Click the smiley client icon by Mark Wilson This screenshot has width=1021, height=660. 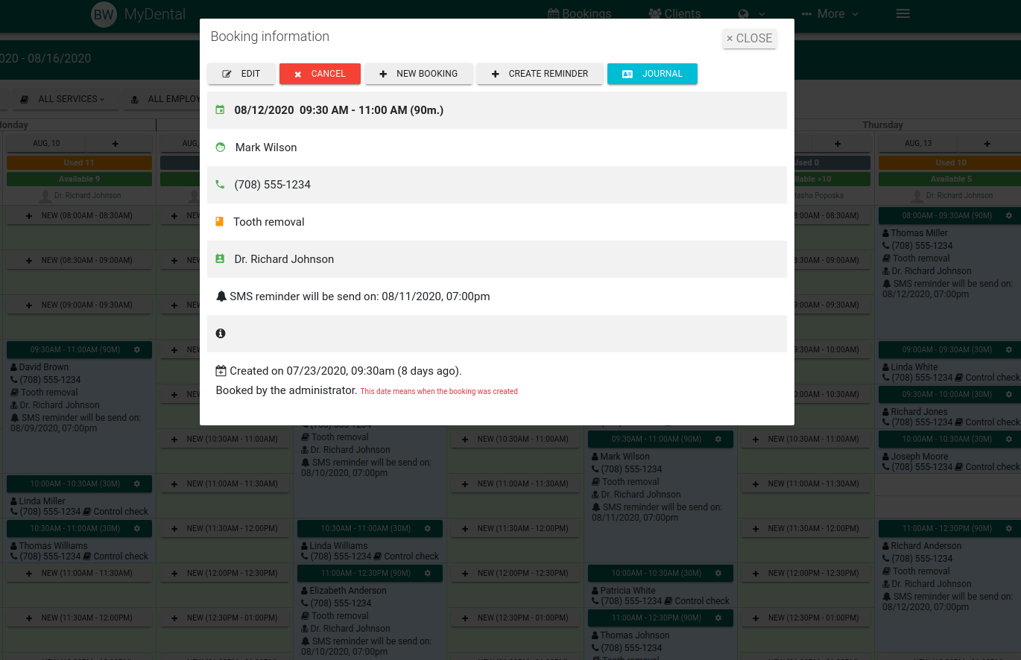220,147
